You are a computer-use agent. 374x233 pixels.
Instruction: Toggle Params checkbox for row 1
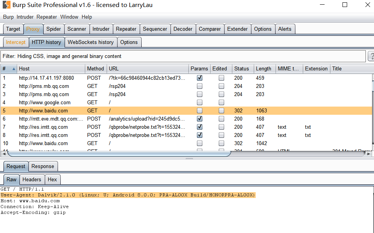tap(200, 78)
